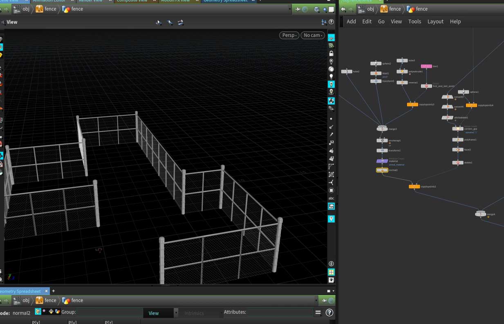Click the point numbers '12' display icon
Viewport: 504px width, 324px height.
[331, 143]
